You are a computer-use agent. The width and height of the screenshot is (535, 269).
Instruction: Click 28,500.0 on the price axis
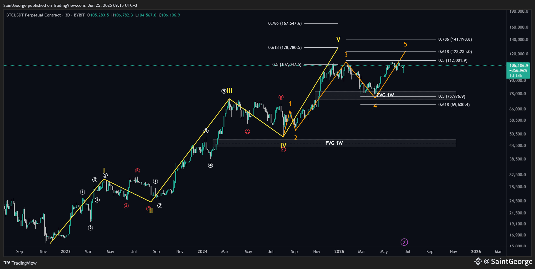coord(518,187)
